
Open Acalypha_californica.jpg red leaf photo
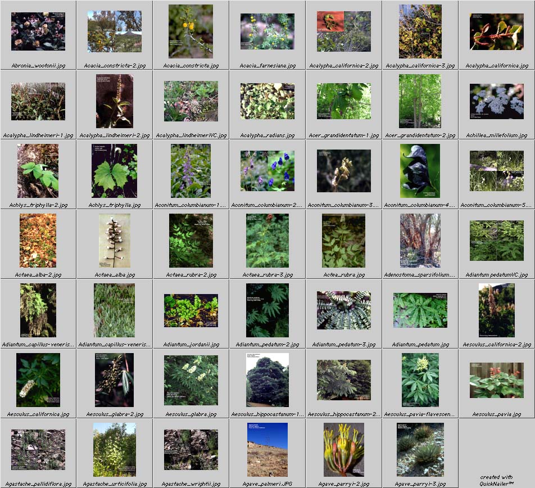tap(497, 32)
